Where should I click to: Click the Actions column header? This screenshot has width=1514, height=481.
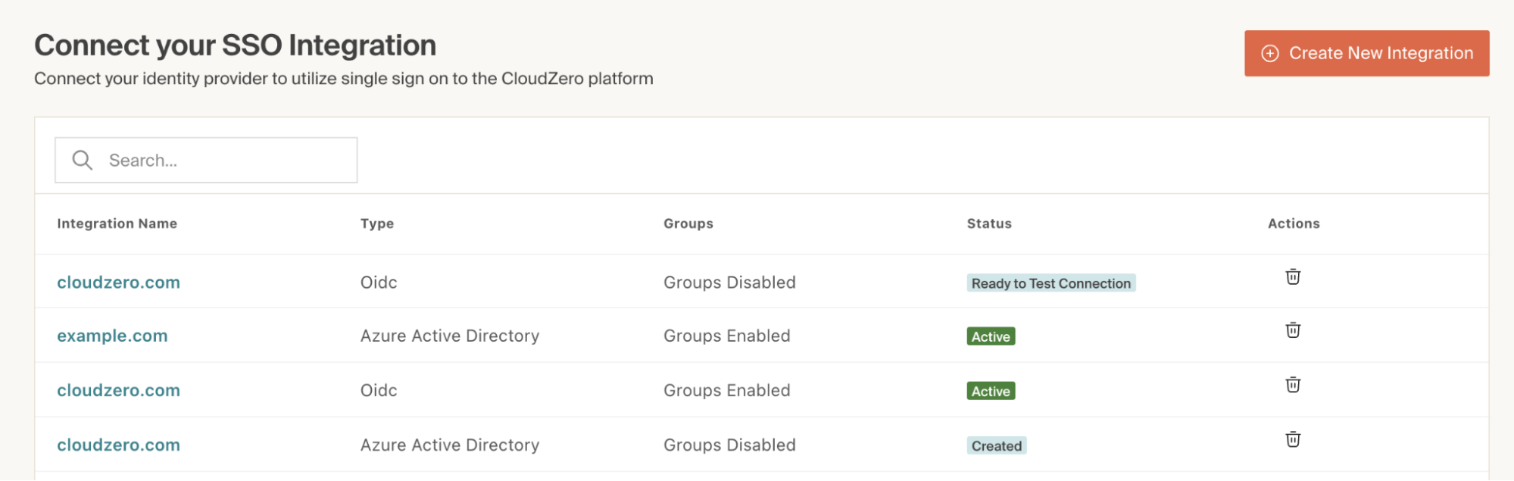coord(1294,223)
